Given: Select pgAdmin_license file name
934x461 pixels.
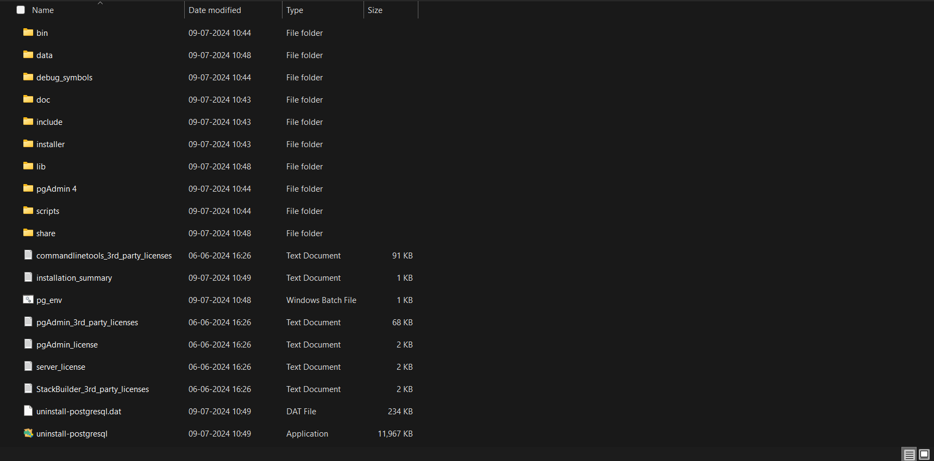Looking at the screenshot, I should pos(67,345).
